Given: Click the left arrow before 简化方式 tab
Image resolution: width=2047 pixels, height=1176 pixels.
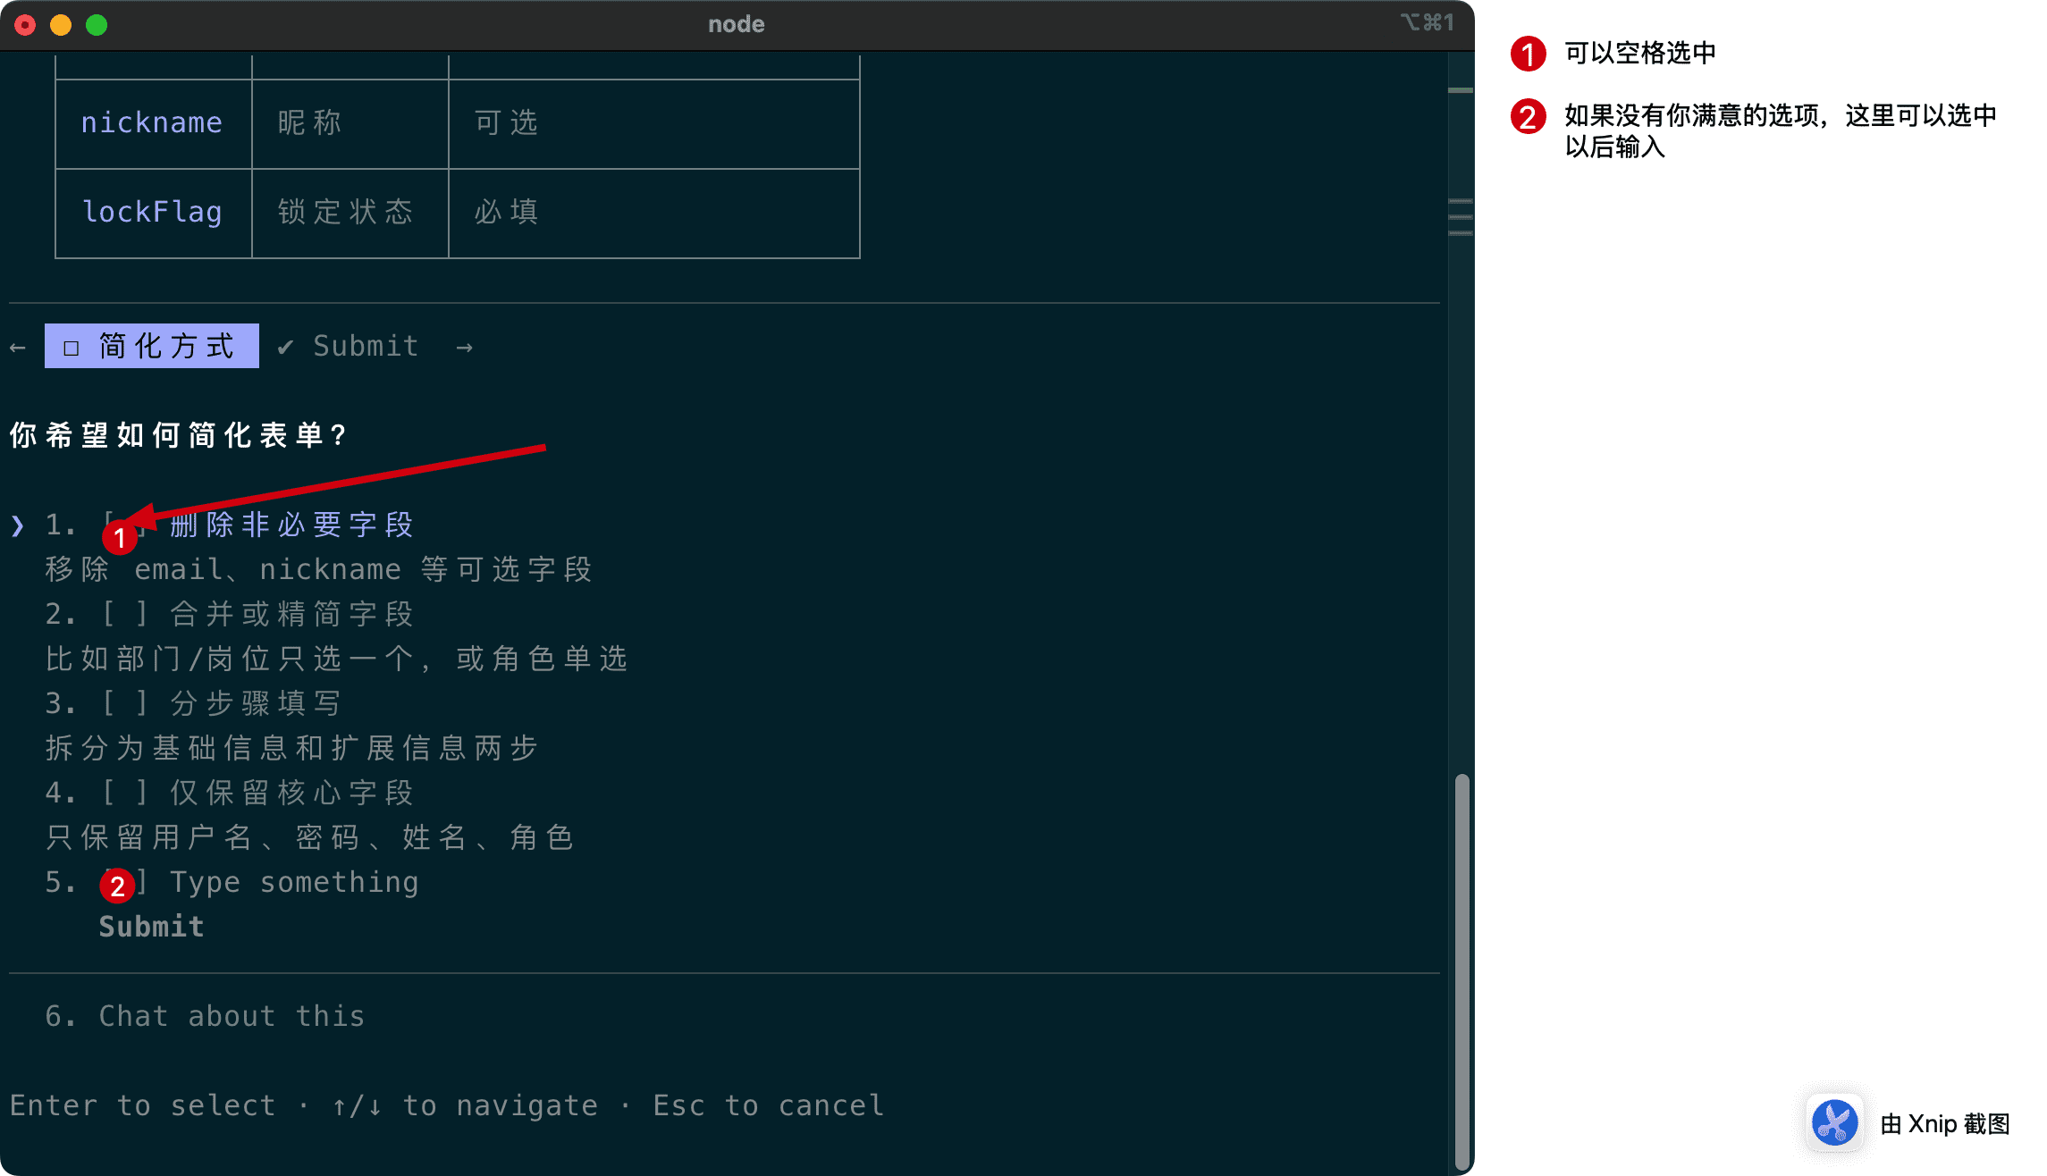Looking at the screenshot, I should [x=18, y=347].
